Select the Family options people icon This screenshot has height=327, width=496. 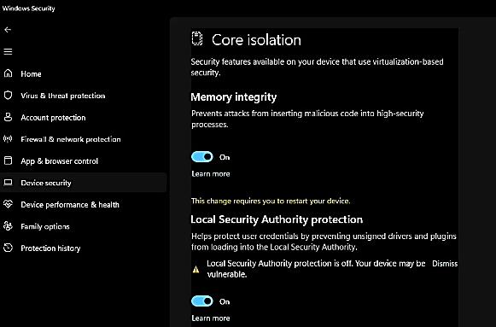pyautogui.click(x=8, y=226)
